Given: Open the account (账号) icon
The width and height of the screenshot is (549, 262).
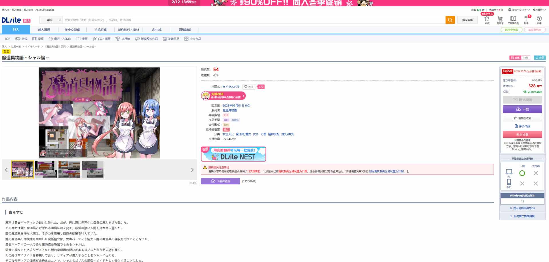Looking at the screenshot, I should point(526,20).
